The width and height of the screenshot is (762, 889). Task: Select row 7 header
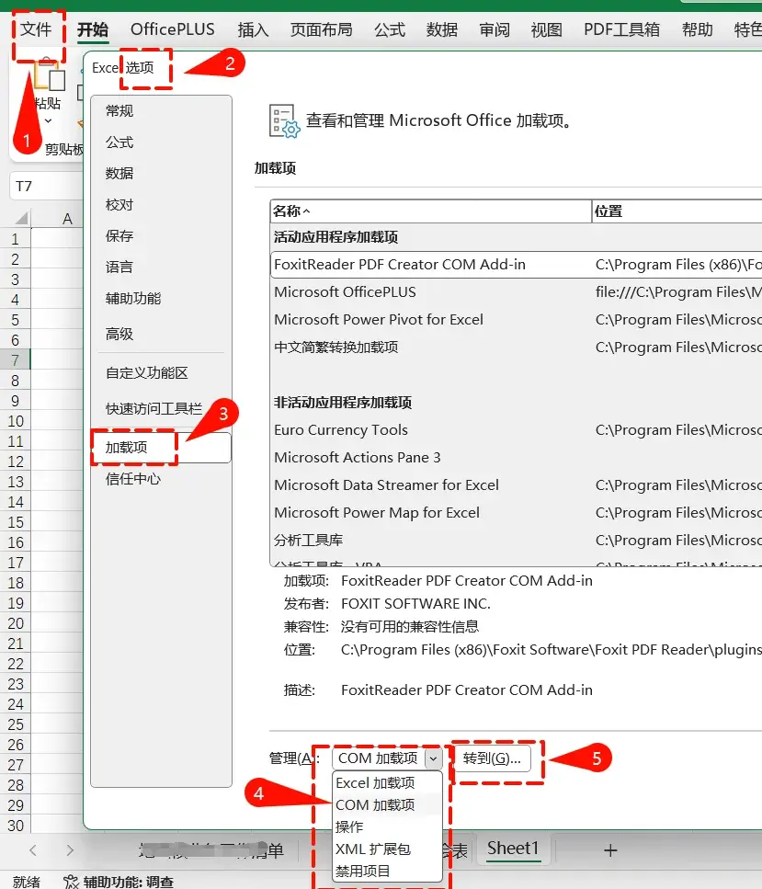coord(16,360)
